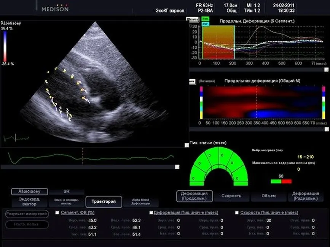Click resize handle below strain curve graph
Viewport: 330px width, 247px height.
(x=326, y=70)
